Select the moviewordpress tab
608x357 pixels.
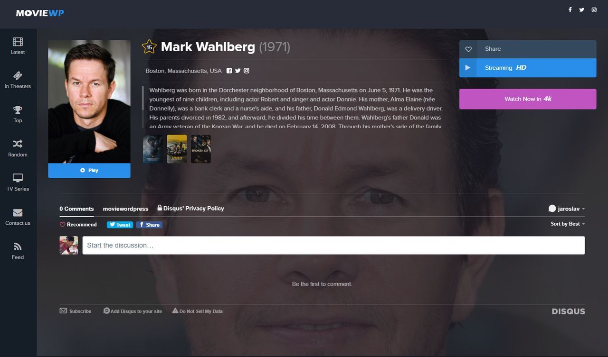click(x=125, y=209)
